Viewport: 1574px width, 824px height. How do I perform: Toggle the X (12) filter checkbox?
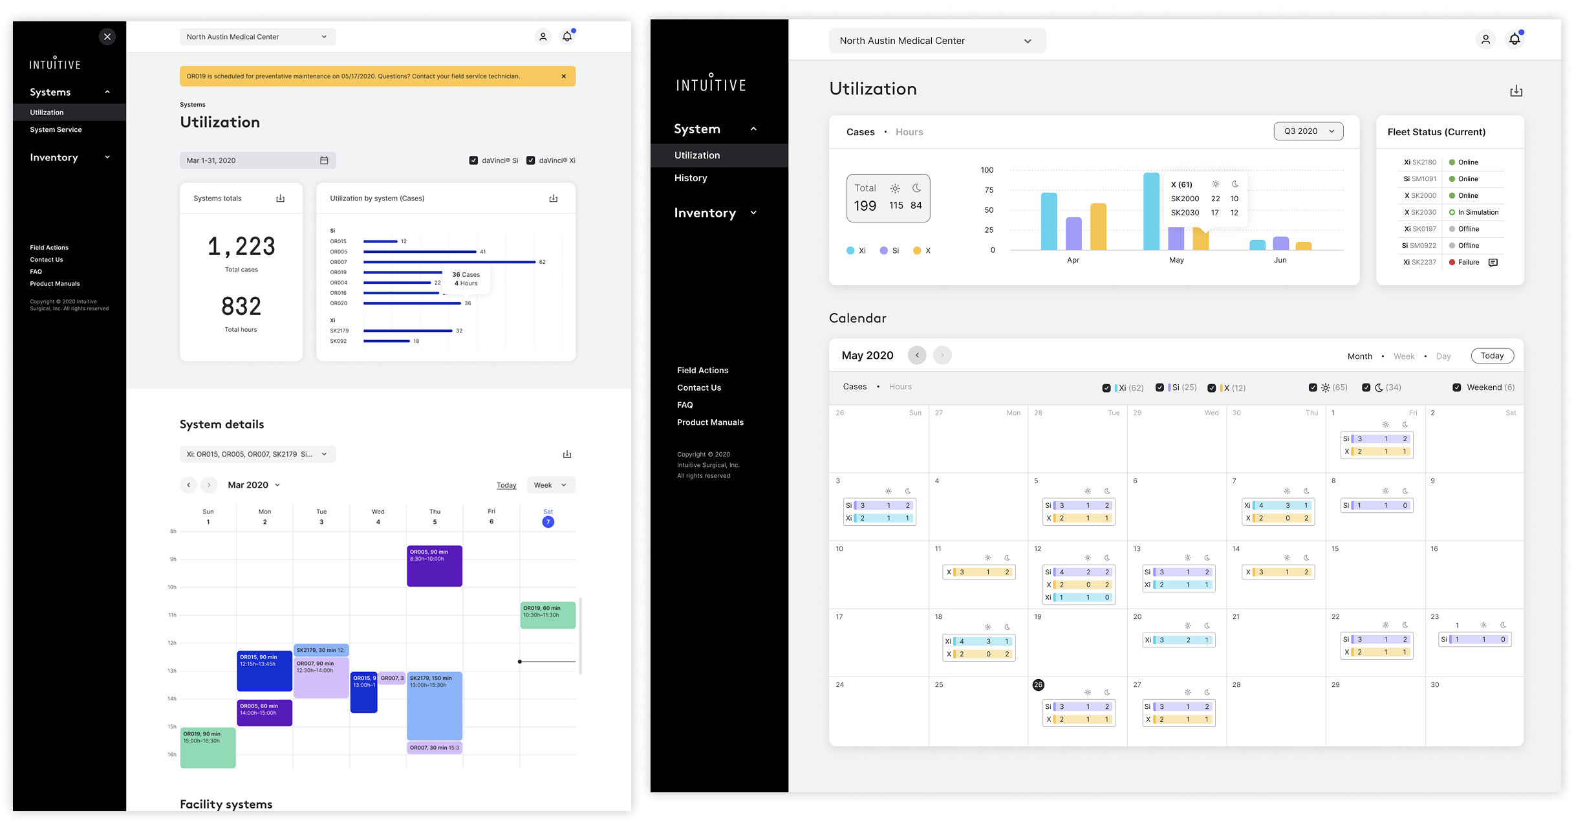tap(1211, 387)
